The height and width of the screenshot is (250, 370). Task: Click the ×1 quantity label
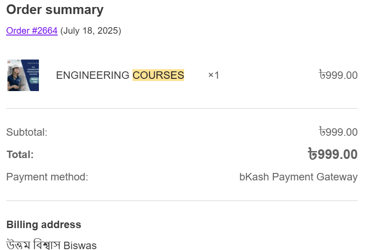coord(213,75)
